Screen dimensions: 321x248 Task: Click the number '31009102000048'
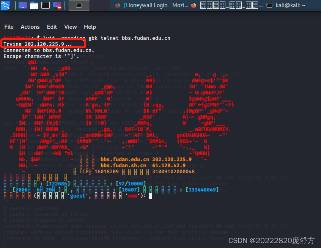coord(173,171)
